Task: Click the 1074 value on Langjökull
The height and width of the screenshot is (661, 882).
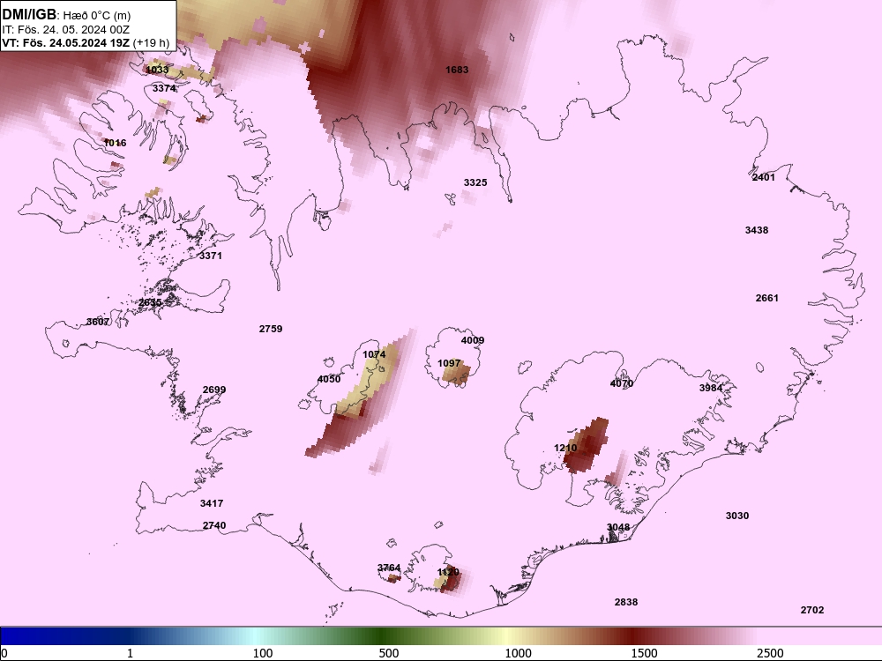Action: click(x=374, y=354)
